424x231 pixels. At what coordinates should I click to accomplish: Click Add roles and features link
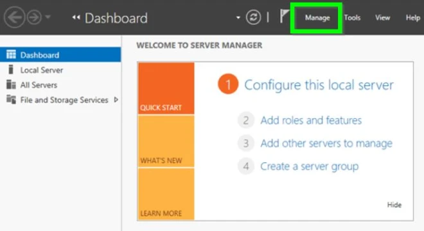tap(311, 120)
